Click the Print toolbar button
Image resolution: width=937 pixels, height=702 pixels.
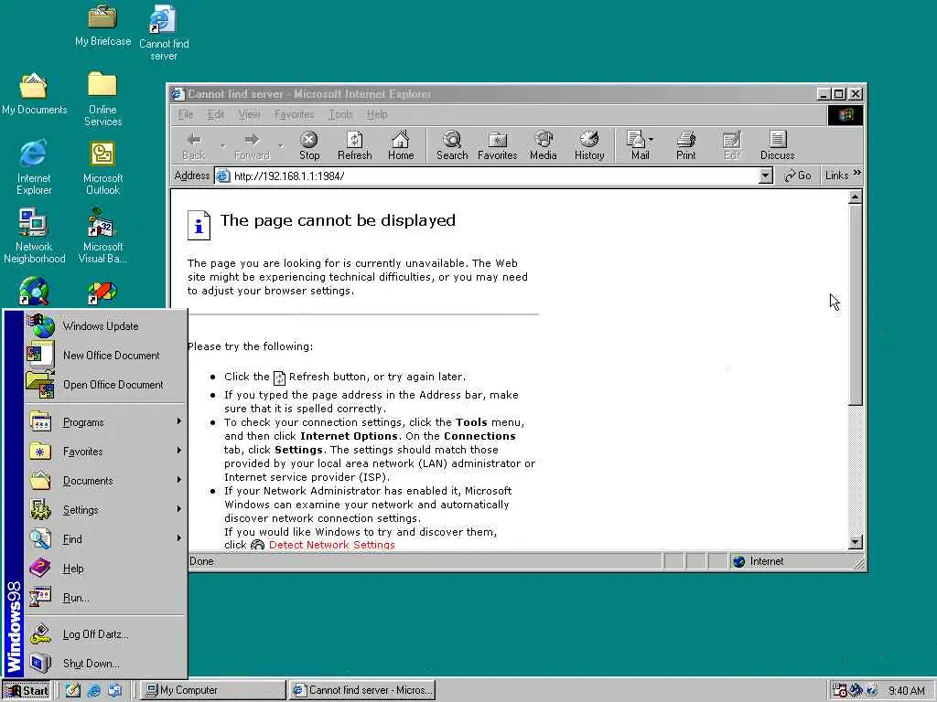tap(686, 145)
